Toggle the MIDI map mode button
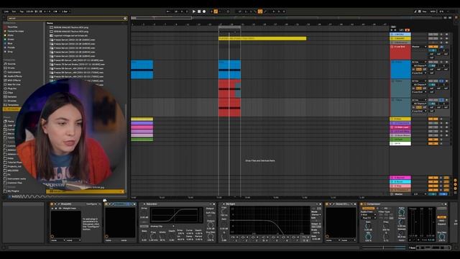Viewport: 460px width, 259px height. [x=433, y=12]
